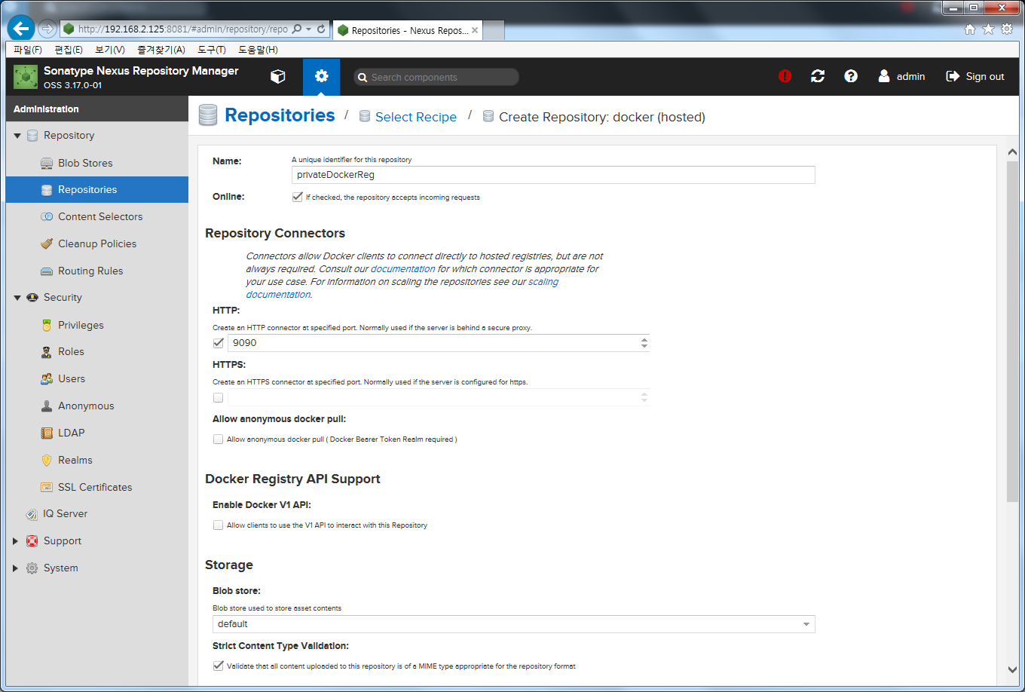Click the IQ Server icon

[32, 514]
